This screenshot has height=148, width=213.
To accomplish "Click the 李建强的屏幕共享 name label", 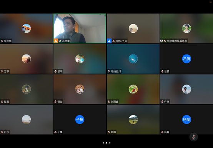I will coord(177,41).
